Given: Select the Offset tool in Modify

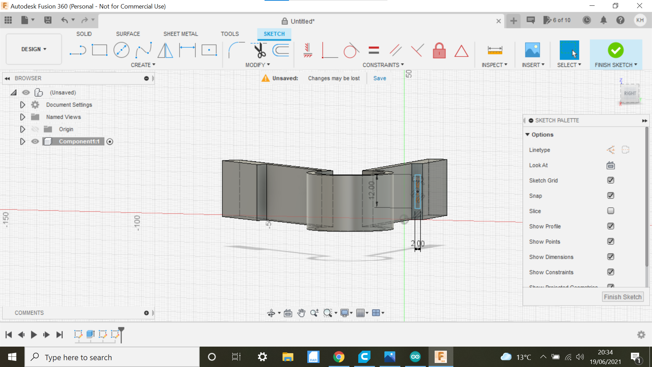Looking at the screenshot, I should [x=280, y=50].
